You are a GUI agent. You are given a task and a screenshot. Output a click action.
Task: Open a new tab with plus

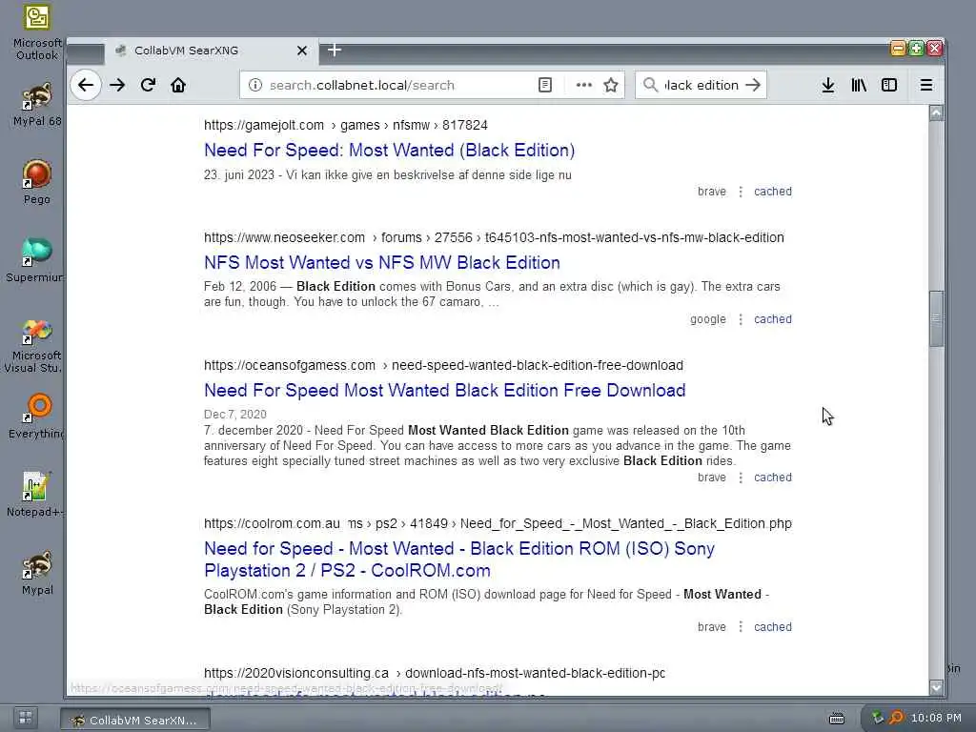pyautogui.click(x=335, y=50)
